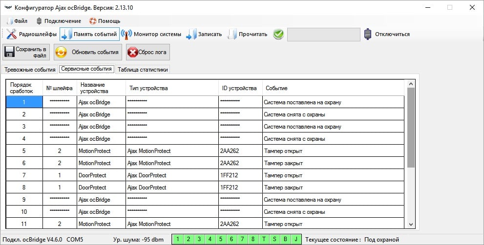Screen dimensions: 484x245
Task: Click the Отключиться plug icon
Action: pyautogui.click(x=367, y=34)
